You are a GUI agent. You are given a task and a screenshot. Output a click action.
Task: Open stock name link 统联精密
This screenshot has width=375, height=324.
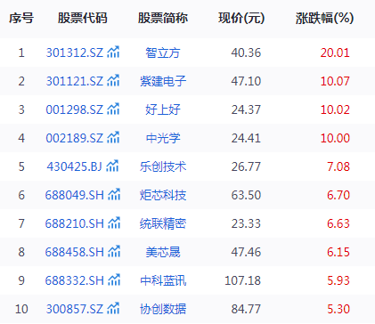pos(163,223)
